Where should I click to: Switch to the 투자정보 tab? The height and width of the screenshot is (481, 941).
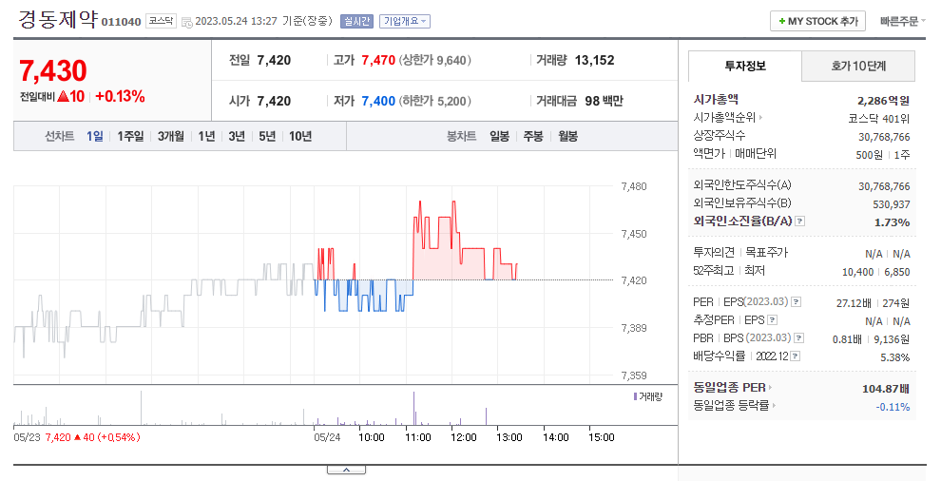click(745, 66)
